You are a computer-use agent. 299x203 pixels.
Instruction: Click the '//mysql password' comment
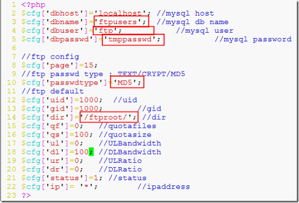pyautogui.click(x=253, y=40)
